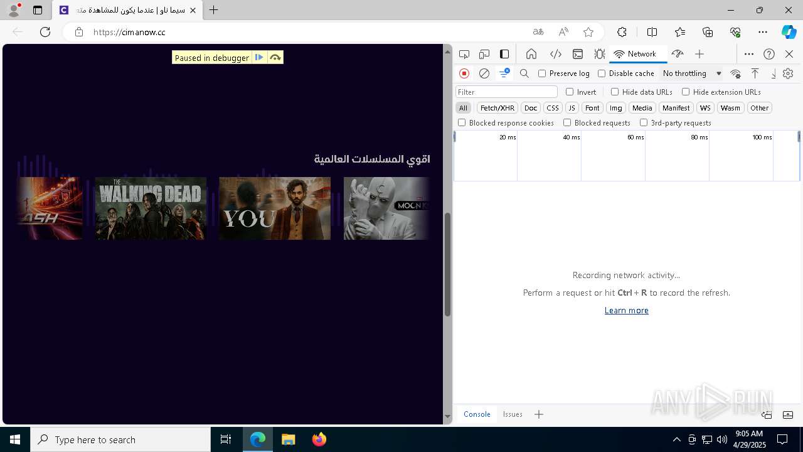Refresh the browser page
803x452 pixels.
click(45, 32)
